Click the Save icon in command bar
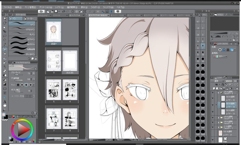241x145 pixels. pyautogui.click(x=56, y=12)
